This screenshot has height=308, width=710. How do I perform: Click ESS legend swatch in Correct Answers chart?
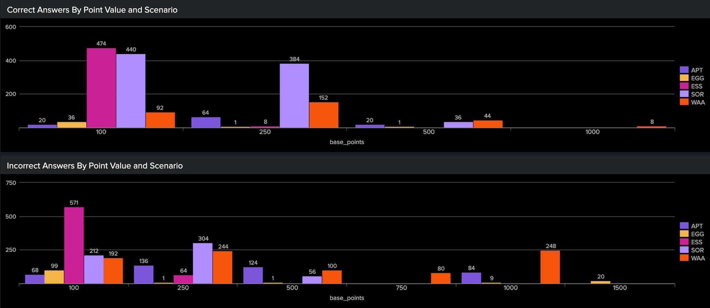pyautogui.click(x=684, y=86)
